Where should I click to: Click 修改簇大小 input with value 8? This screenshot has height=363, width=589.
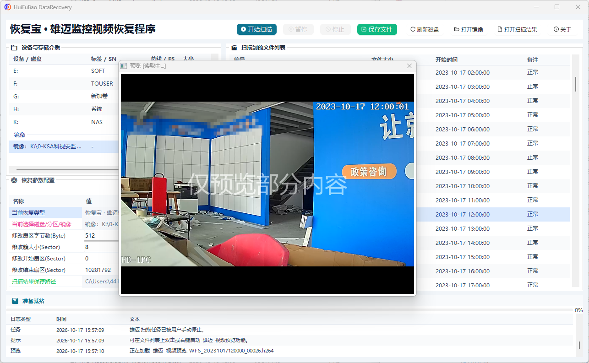[101, 247]
